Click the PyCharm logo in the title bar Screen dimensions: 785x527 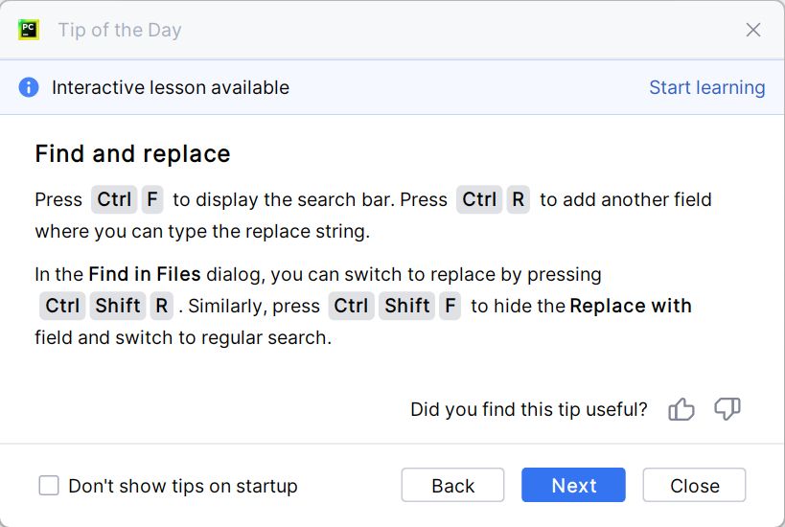[x=29, y=30]
